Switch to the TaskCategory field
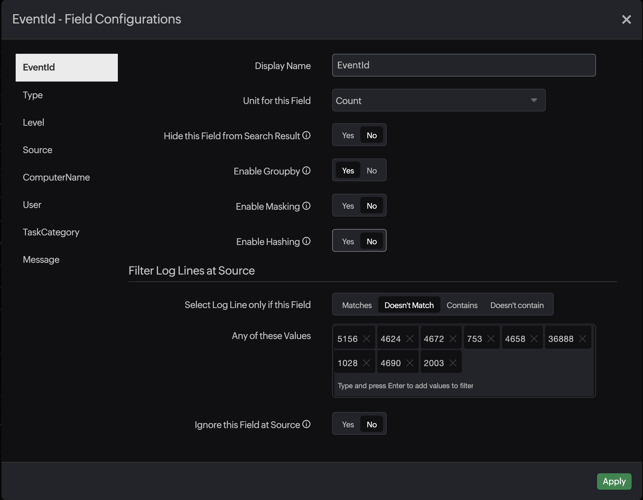Screen dimensions: 643x500 click(x=51, y=232)
